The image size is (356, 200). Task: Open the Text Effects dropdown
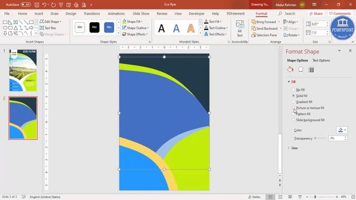pos(215,34)
